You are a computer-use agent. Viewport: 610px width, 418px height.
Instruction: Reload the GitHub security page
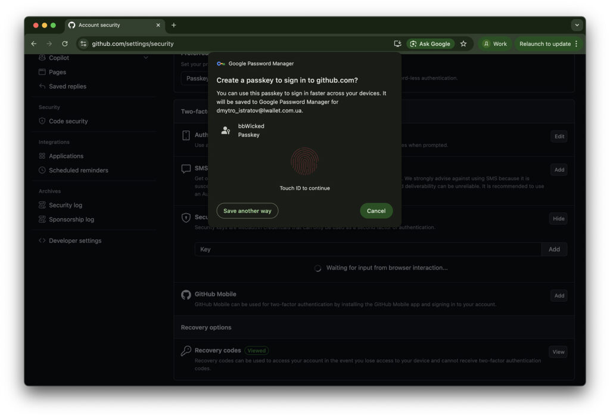coord(64,44)
